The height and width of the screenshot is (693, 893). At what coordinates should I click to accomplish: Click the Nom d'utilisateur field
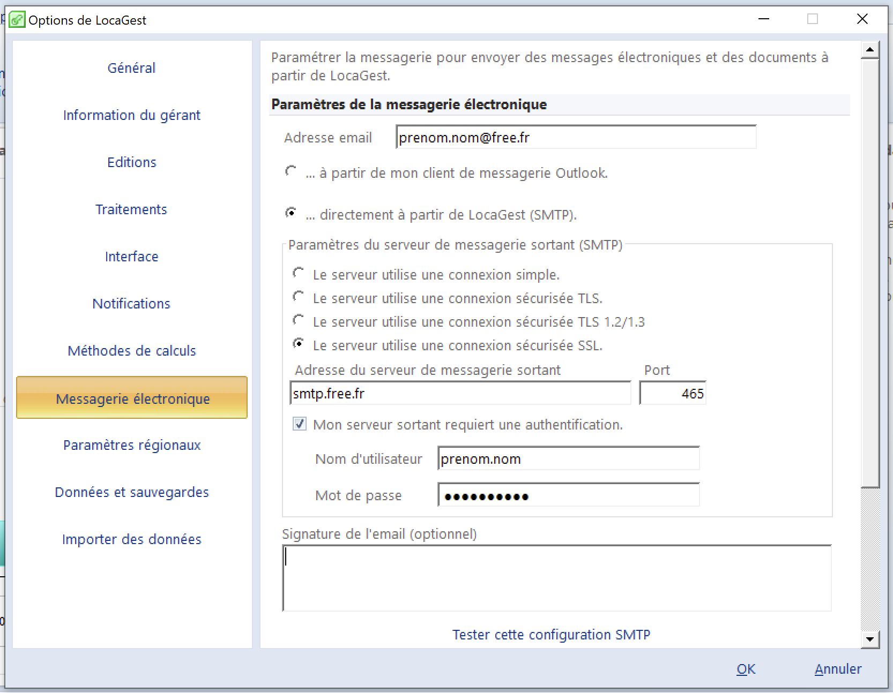pyautogui.click(x=568, y=458)
